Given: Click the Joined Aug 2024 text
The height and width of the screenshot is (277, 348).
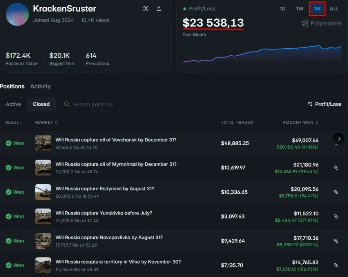Looking at the screenshot, I should pyautogui.click(x=53, y=20).
